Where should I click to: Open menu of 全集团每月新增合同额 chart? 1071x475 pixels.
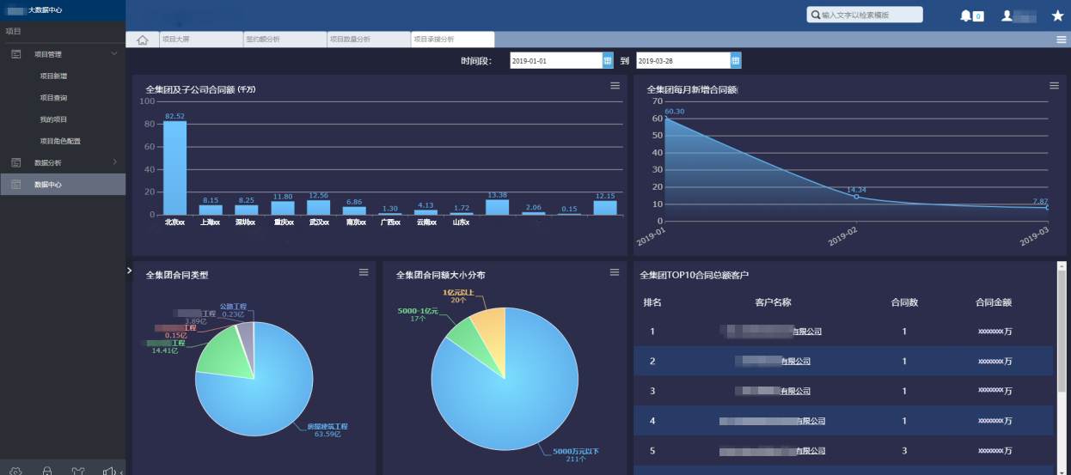1054,85
